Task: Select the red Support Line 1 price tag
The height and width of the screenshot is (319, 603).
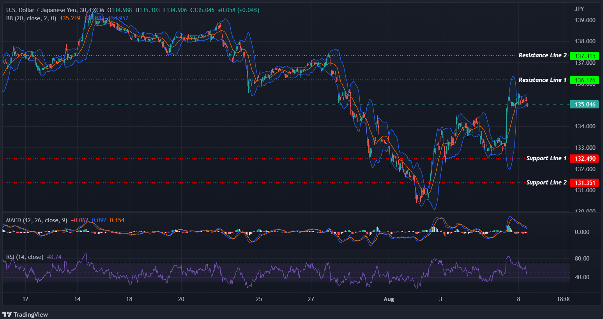Action: [x=585, y=158]
